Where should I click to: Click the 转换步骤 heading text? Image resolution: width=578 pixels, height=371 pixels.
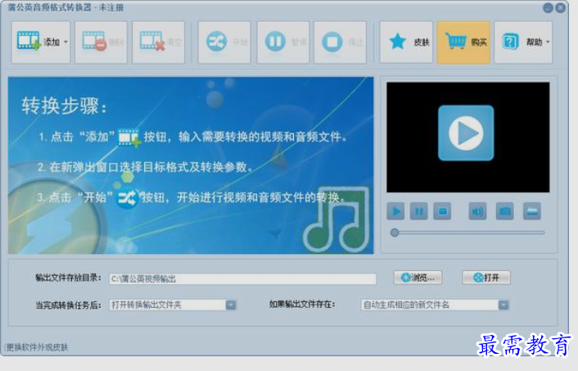pyautogui.click(x=64, y=106)
